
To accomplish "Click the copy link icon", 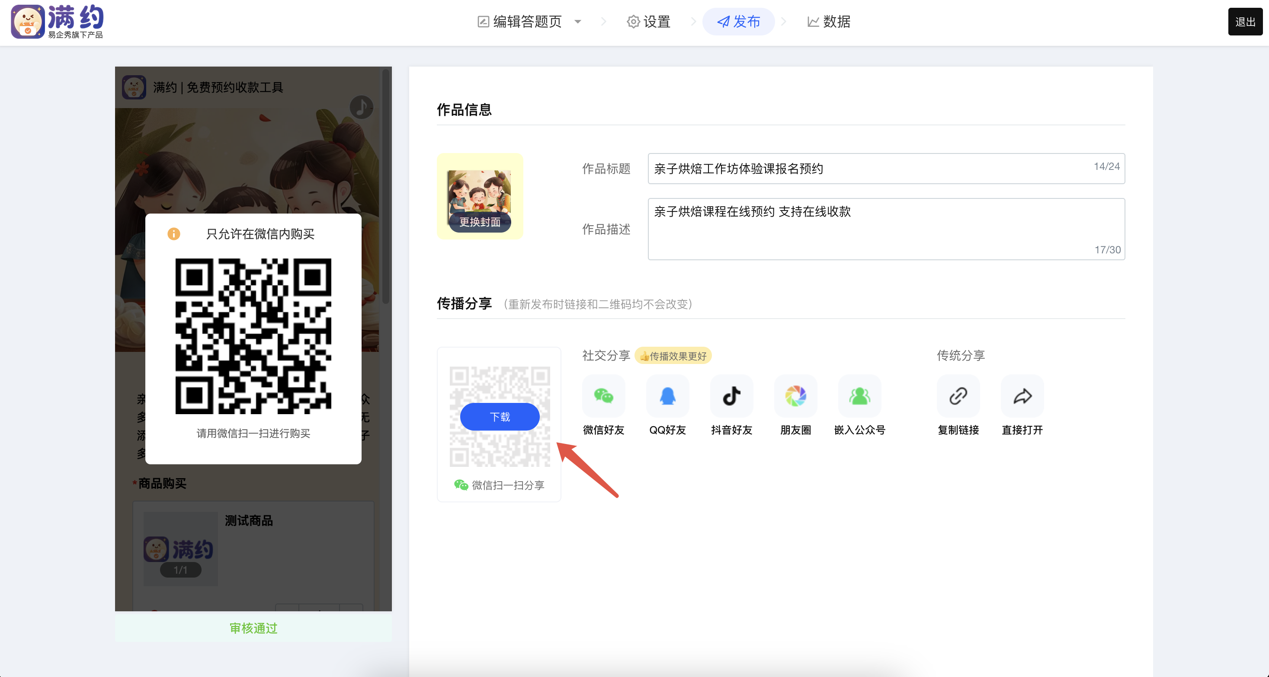I will click(958, 396).
